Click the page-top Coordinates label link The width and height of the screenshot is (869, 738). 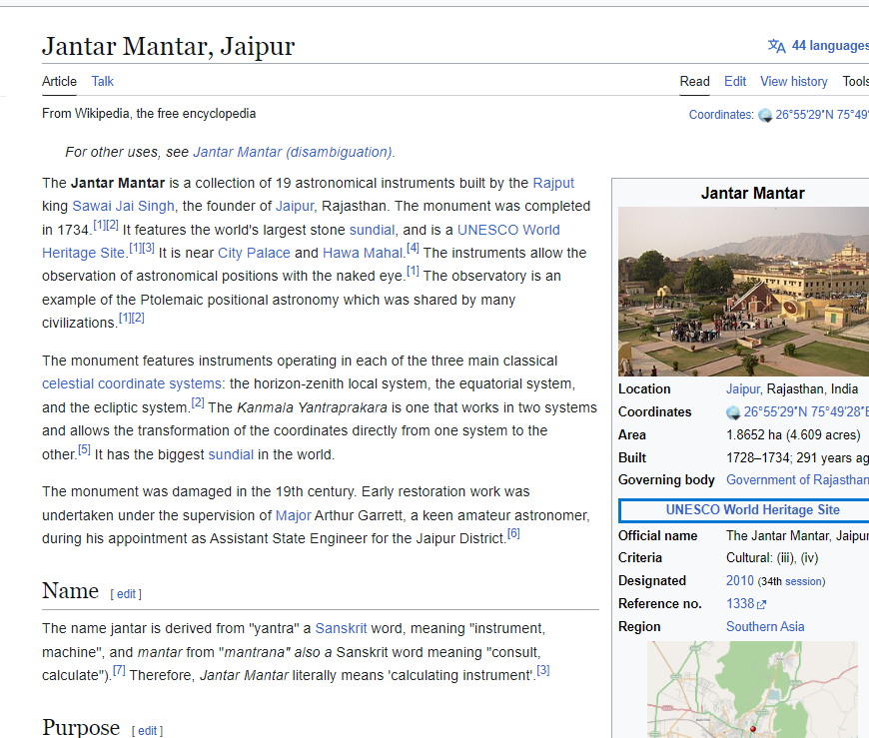point(721,115)
